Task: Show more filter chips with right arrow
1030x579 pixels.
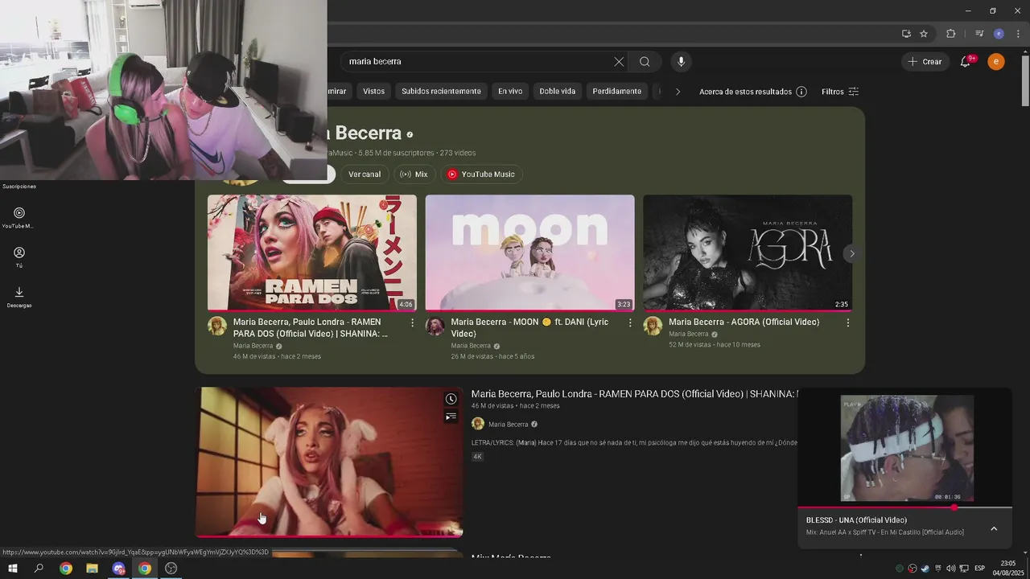Action: pos(678,92)
